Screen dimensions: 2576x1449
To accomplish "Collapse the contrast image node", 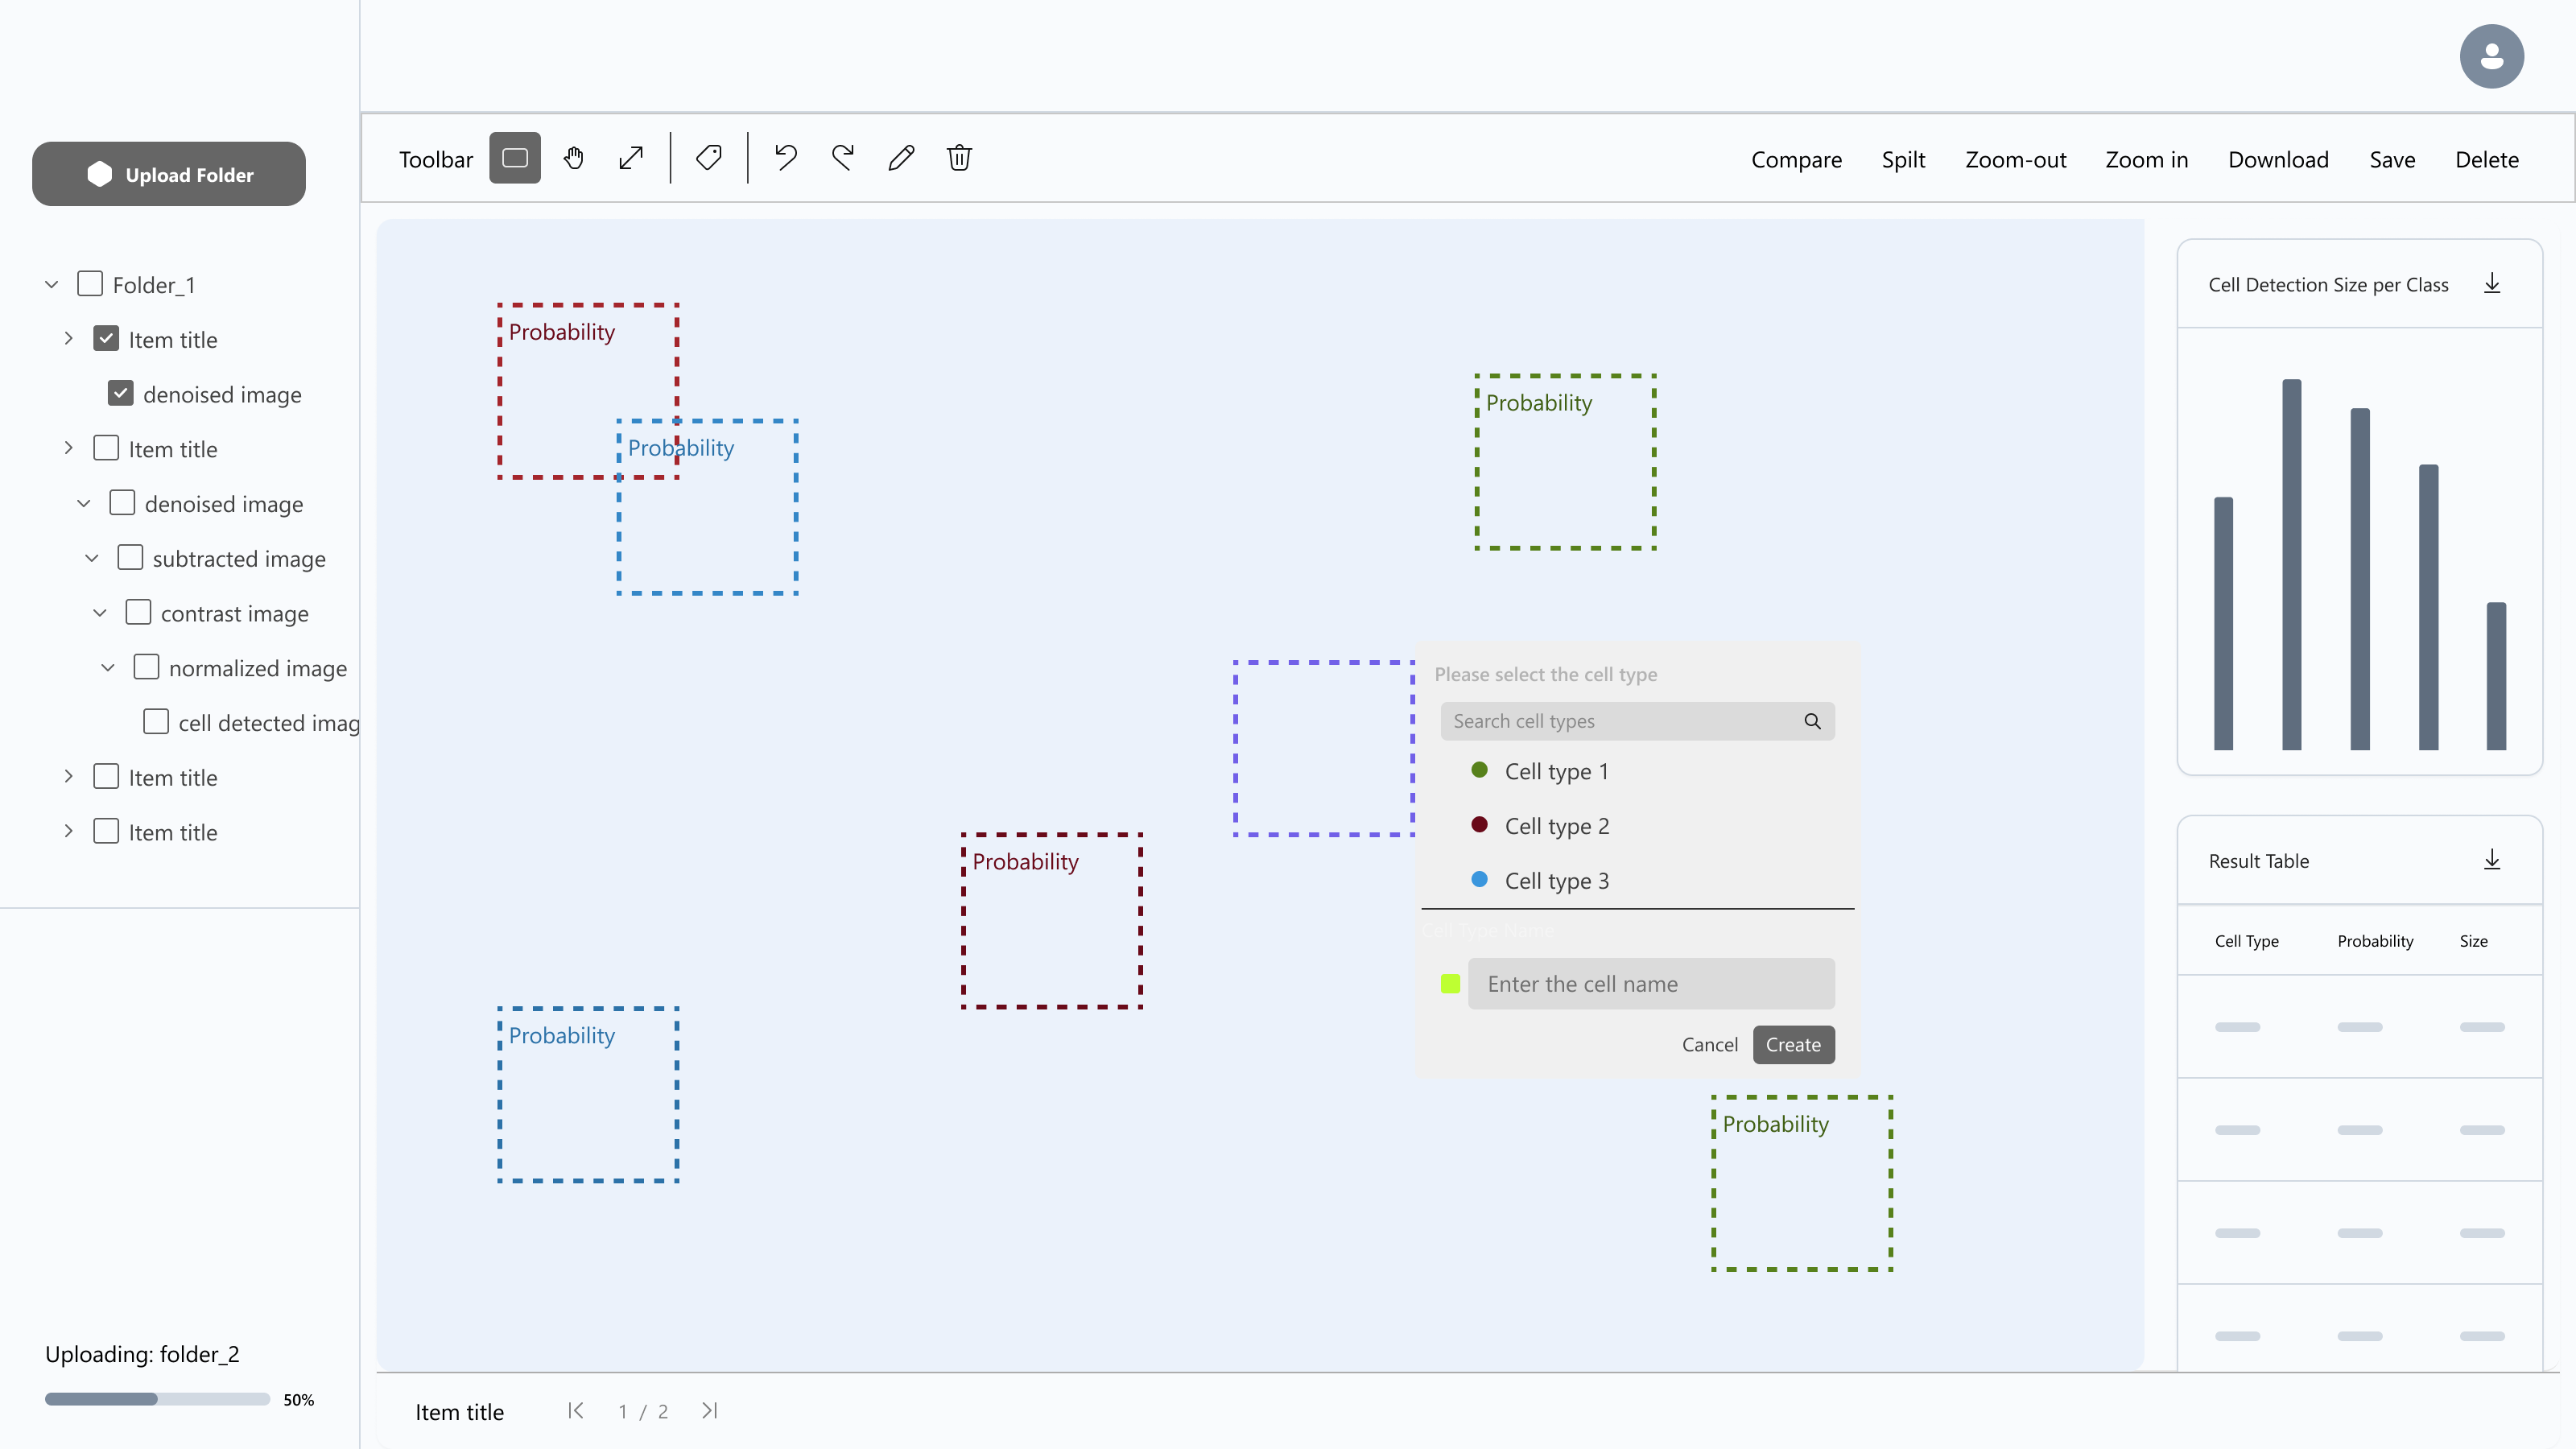I will [x=100, y=613].
